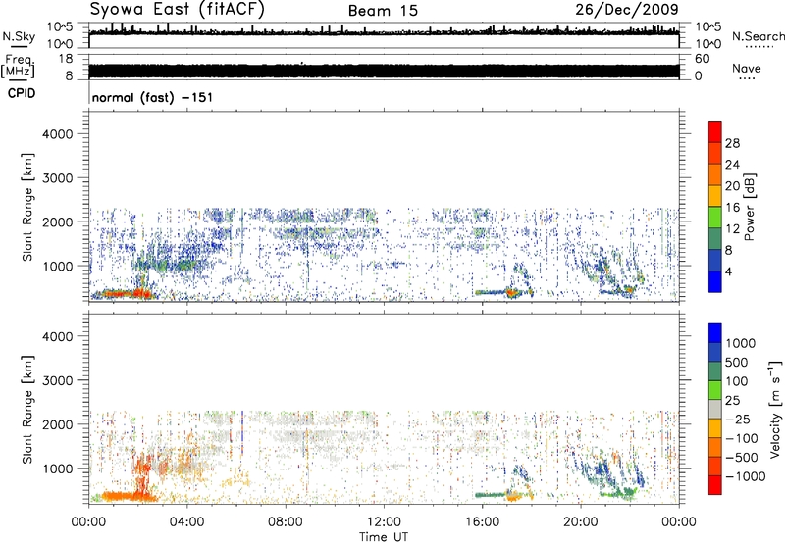785x543 pixels.
Task: Click the "Time UT" axis title
Action: (384, 537)
